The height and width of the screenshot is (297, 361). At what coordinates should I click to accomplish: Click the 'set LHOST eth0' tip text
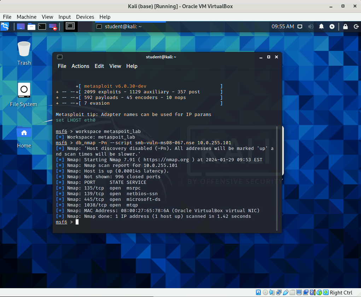coord(76,120)
